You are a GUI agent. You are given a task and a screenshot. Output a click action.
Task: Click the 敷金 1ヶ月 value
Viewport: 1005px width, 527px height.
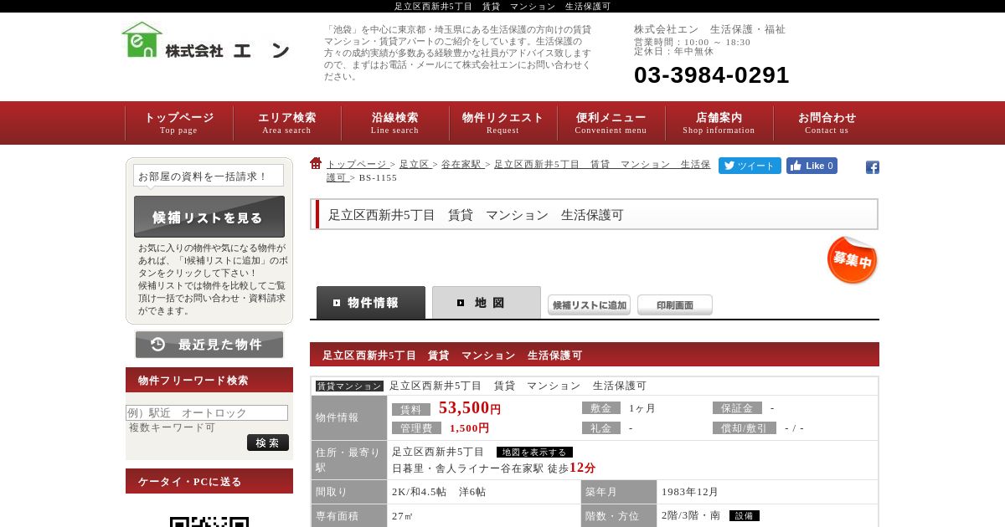[642, 408]
